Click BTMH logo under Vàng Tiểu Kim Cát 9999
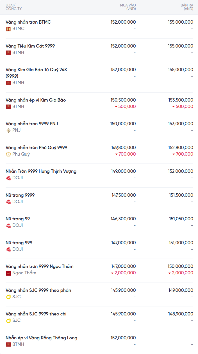198x354 pixels. pyautogui.click(x=8, y=53)
